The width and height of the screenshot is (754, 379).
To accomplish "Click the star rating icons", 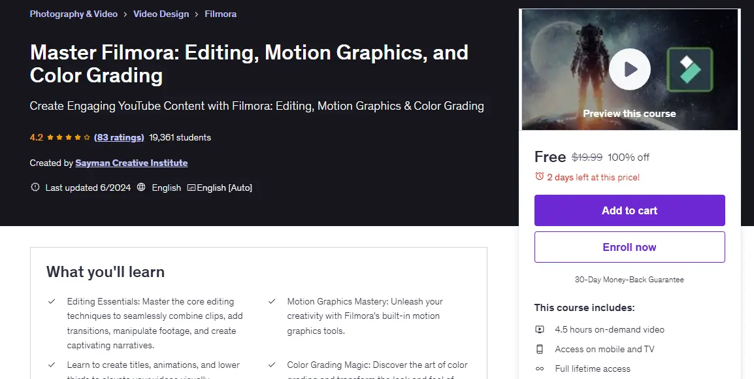I will [x=68, y=138].
